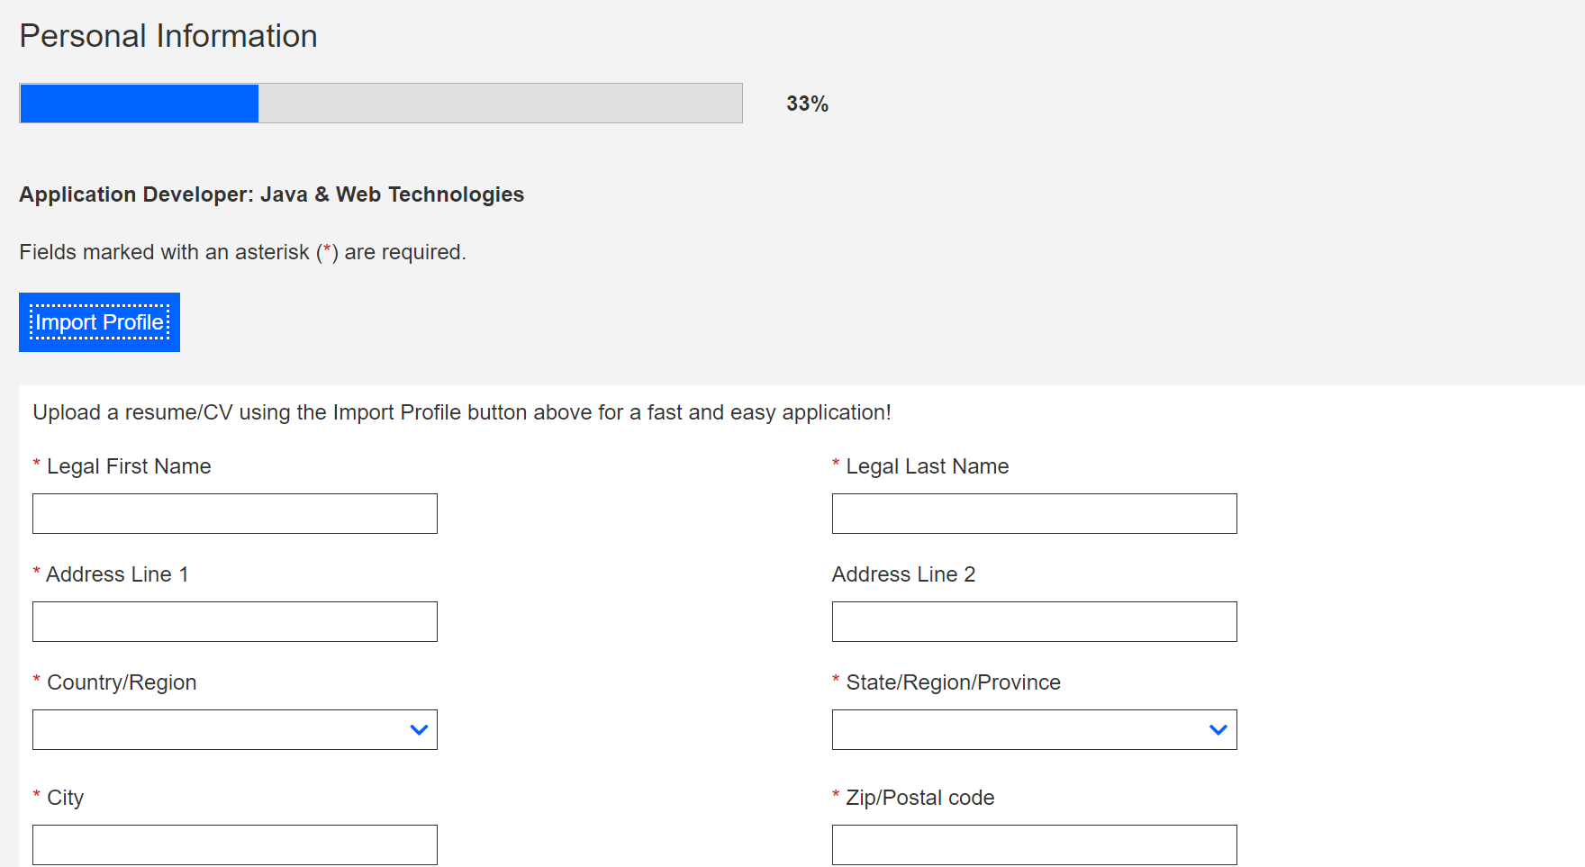Viewport: 1585px width, 867px height.
Task: Select the Address Line 1 field
Action: point(234,621)
